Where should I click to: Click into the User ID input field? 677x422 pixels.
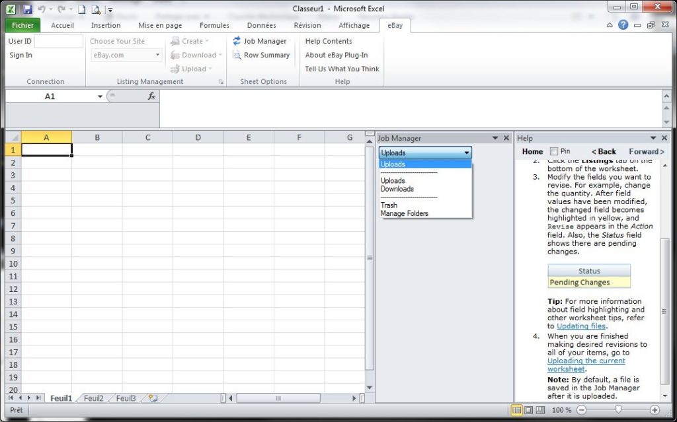58,41
